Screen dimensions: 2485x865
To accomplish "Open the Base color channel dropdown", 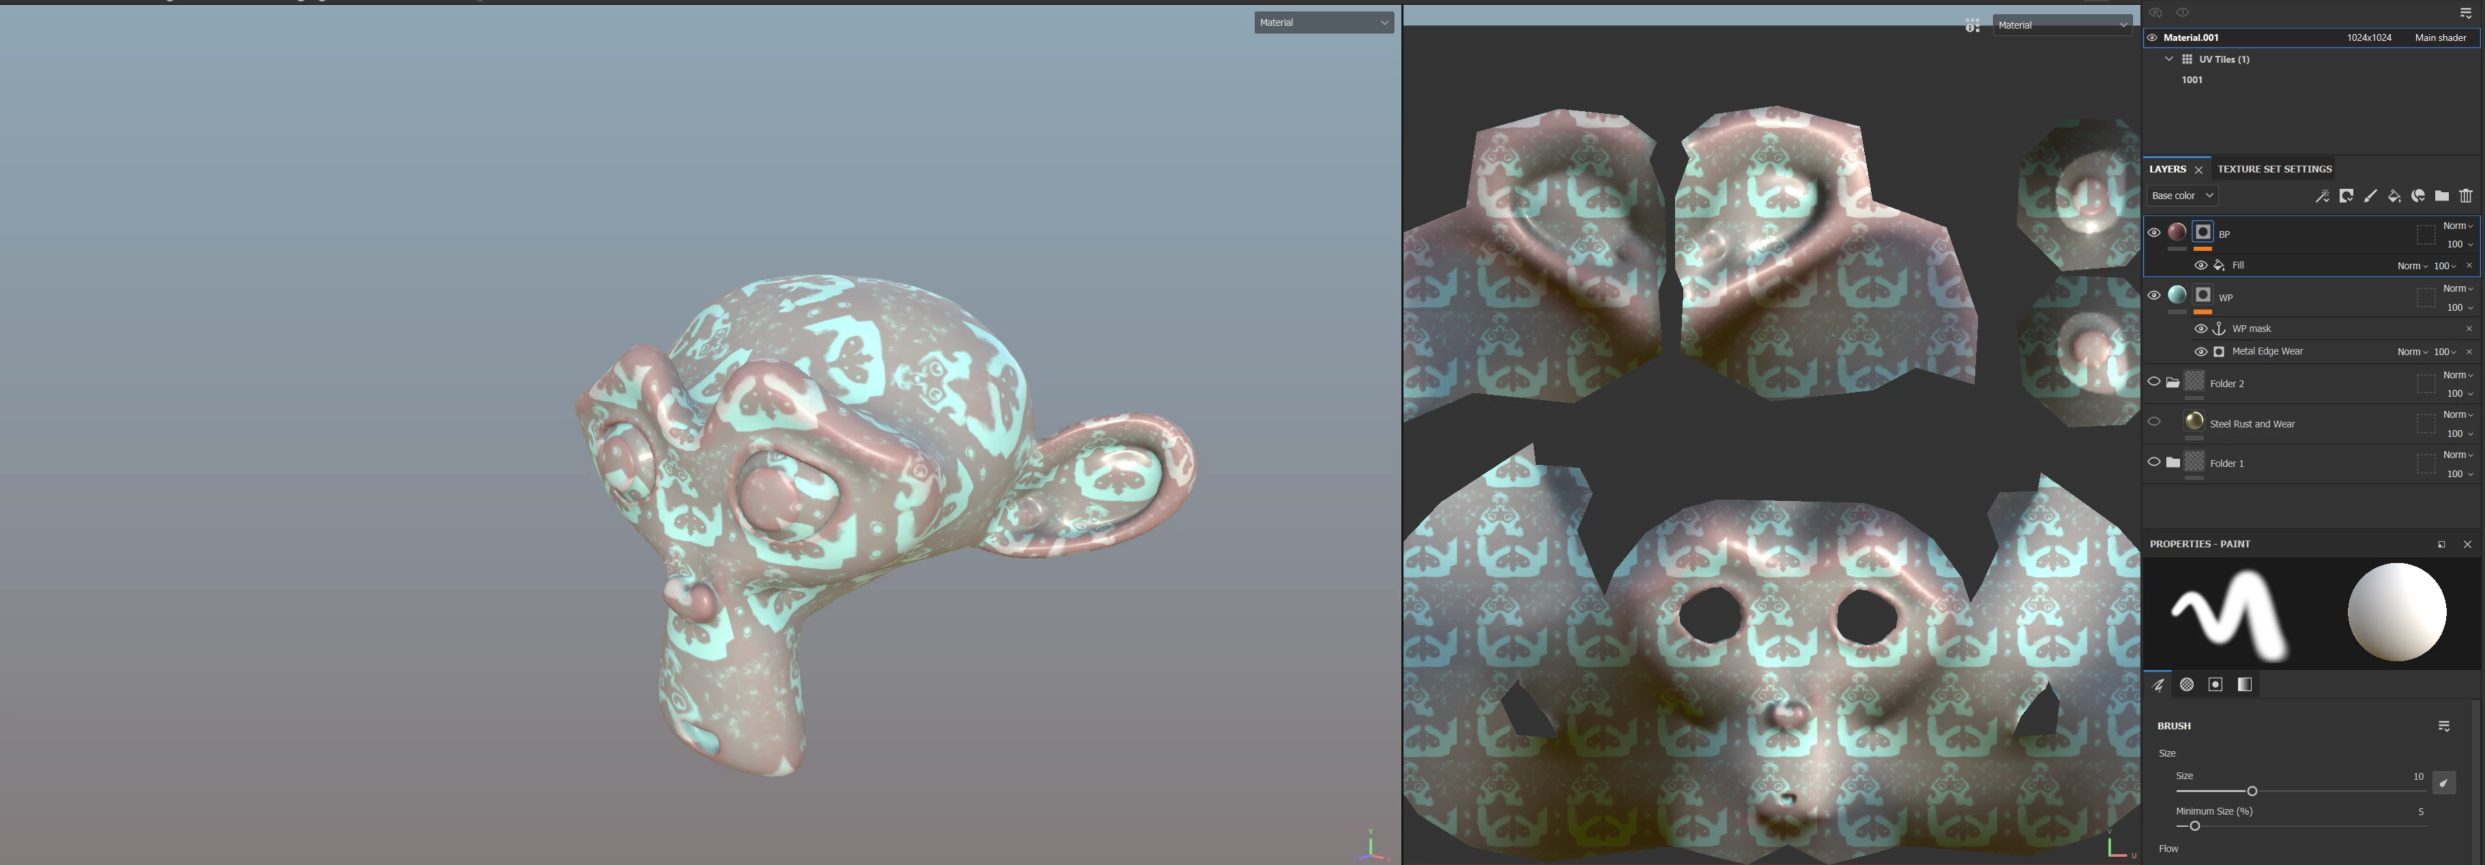I will (x=2182, y=196).
